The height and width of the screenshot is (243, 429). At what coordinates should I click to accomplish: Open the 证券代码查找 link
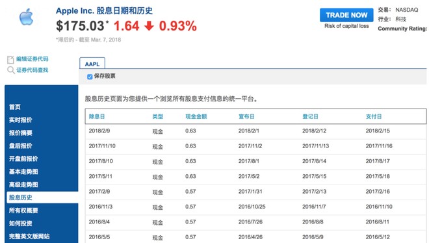tap(32, 70)
